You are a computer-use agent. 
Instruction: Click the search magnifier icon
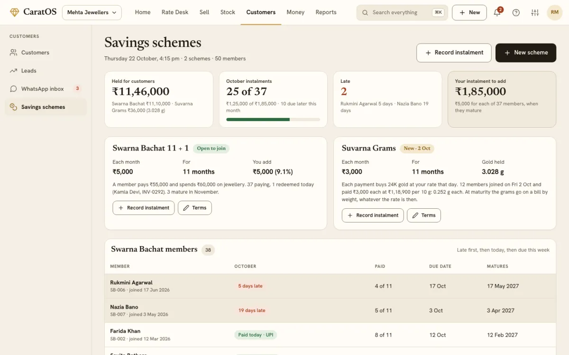coord(365,13)
